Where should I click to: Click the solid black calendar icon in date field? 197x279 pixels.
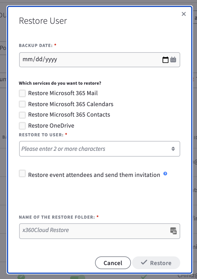click(165, 60)
